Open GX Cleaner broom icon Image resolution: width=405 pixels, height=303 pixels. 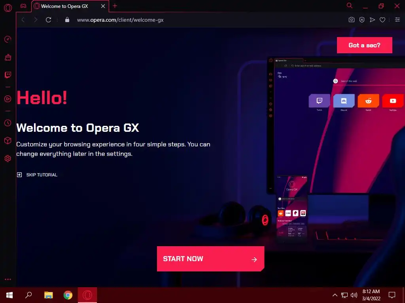tap(8, 57)
